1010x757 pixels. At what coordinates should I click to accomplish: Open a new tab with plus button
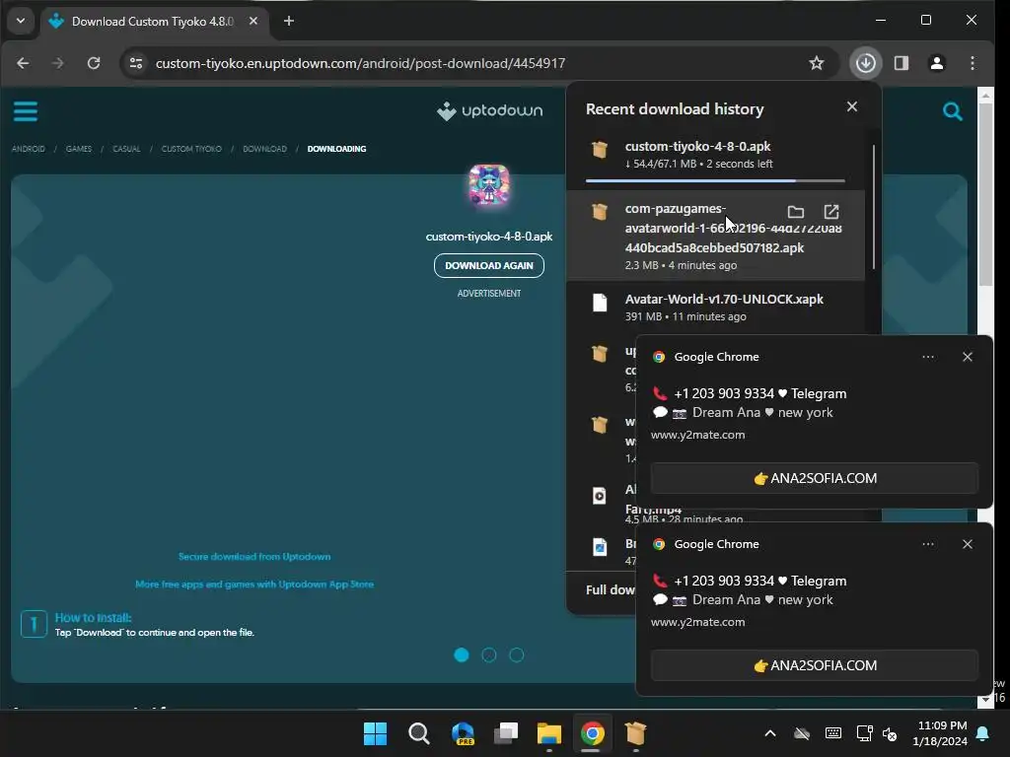tap(289, 22)
